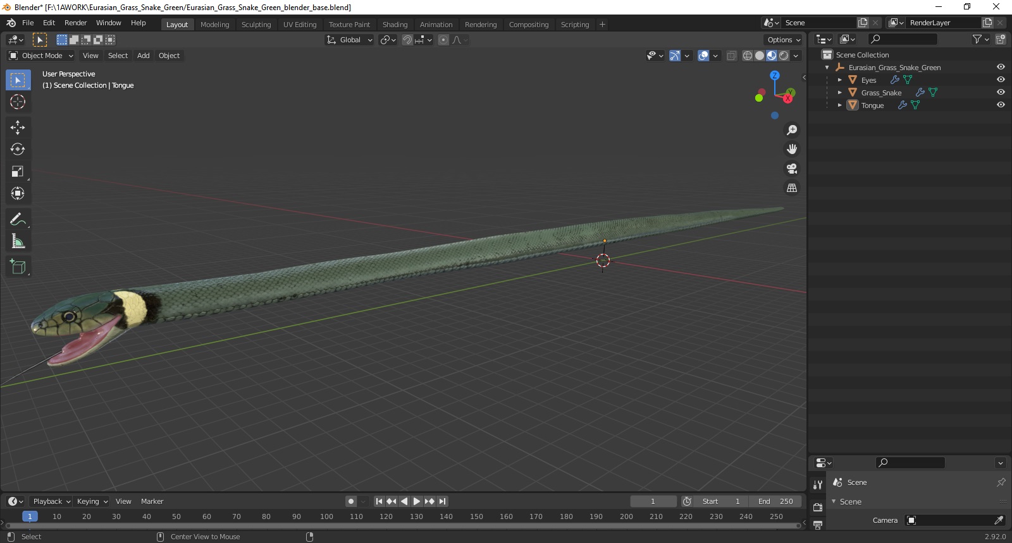Hide Grass_Snake object via eye icon

click(x=1001, y=92)
